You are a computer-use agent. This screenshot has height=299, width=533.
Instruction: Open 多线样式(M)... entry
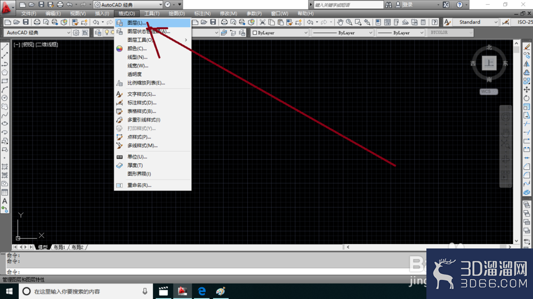tap(152, 145)
